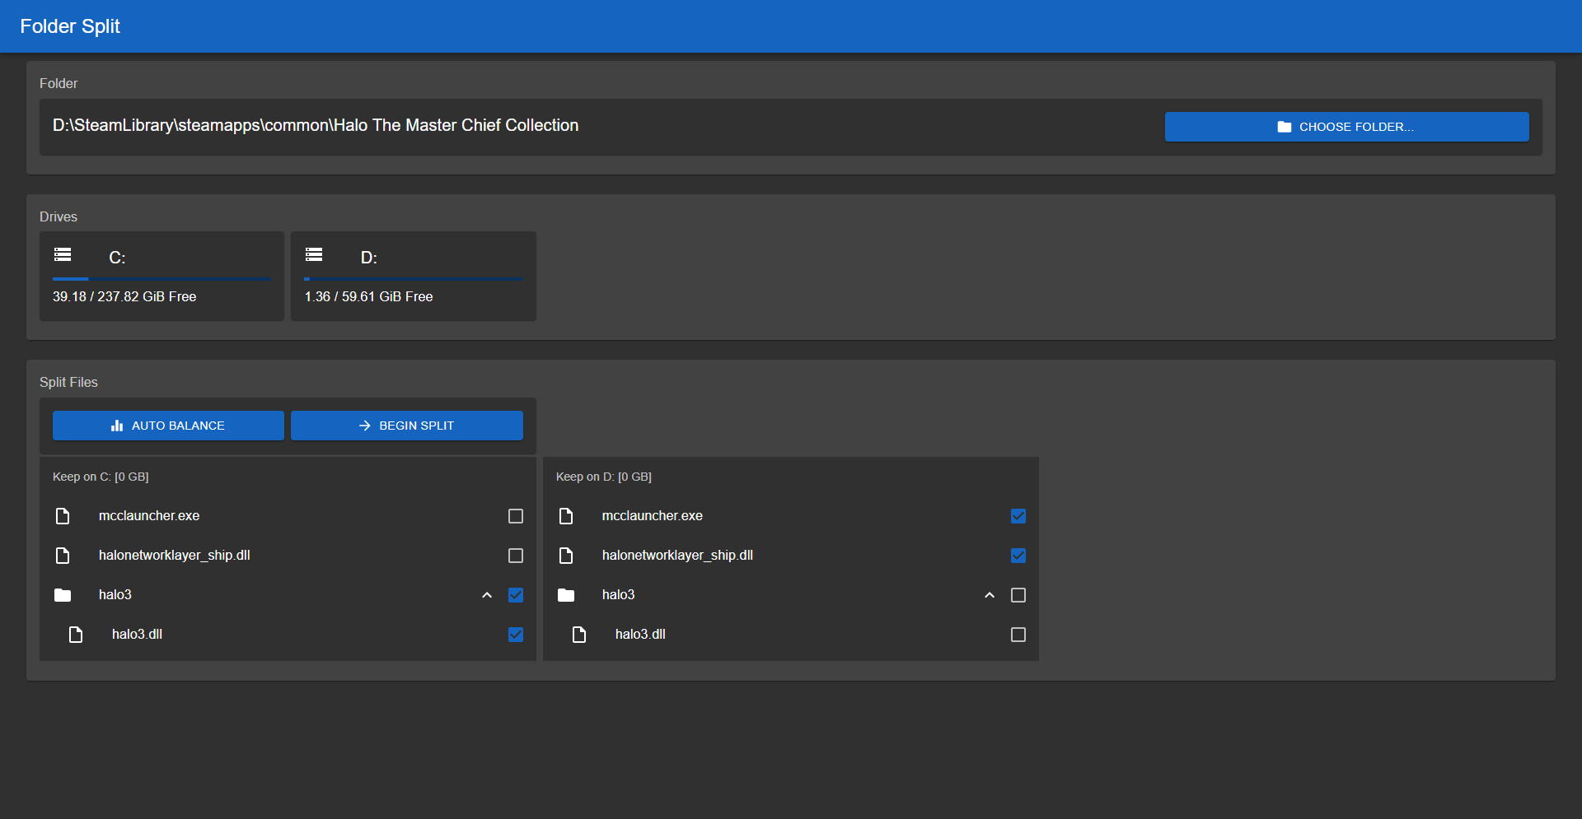
Task: Collapse halo3 folder in Keep on C column
Action: tap(487, 595)
